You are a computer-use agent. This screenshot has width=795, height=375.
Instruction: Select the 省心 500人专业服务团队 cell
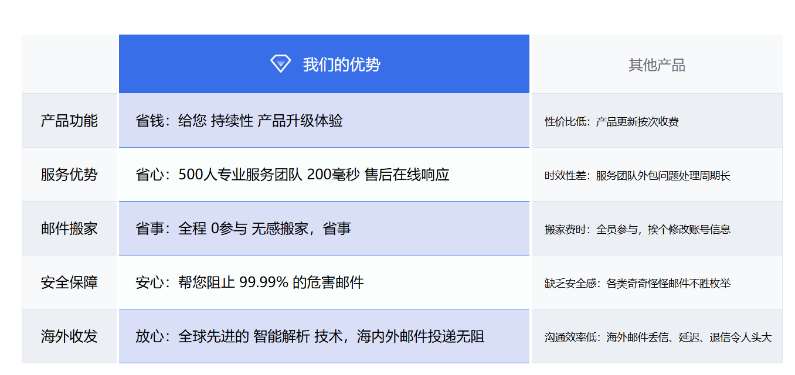270,174
